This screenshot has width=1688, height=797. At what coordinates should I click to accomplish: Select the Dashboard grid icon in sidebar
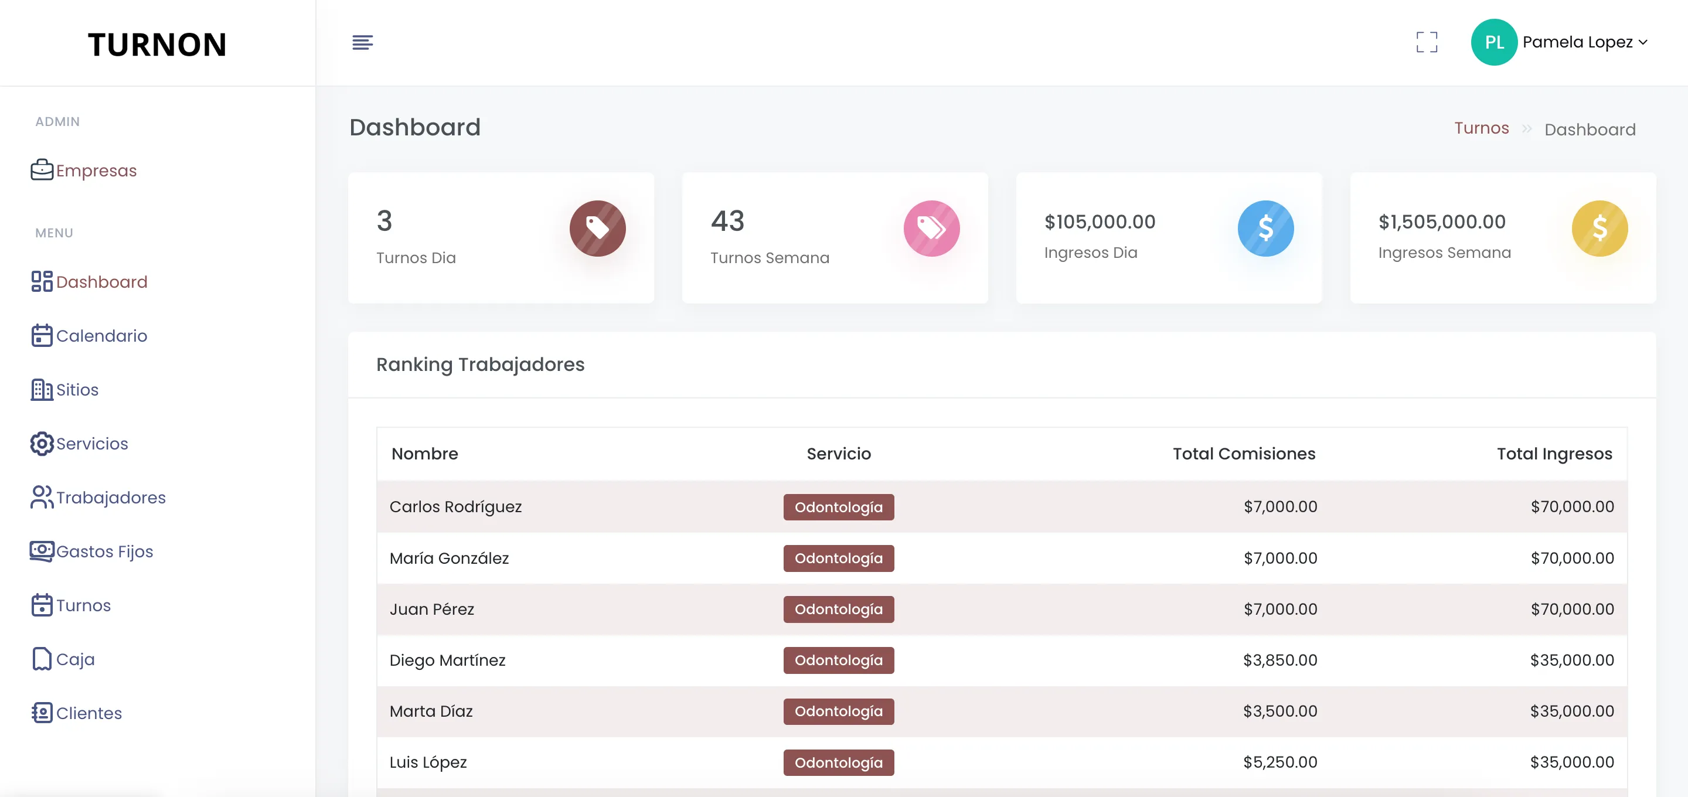[x=41, y=281]
